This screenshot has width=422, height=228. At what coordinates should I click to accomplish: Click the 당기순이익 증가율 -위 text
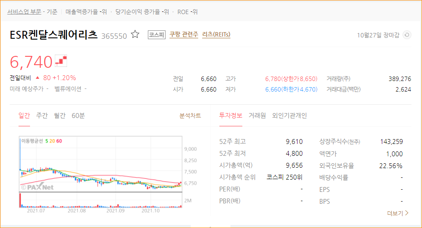142,12
